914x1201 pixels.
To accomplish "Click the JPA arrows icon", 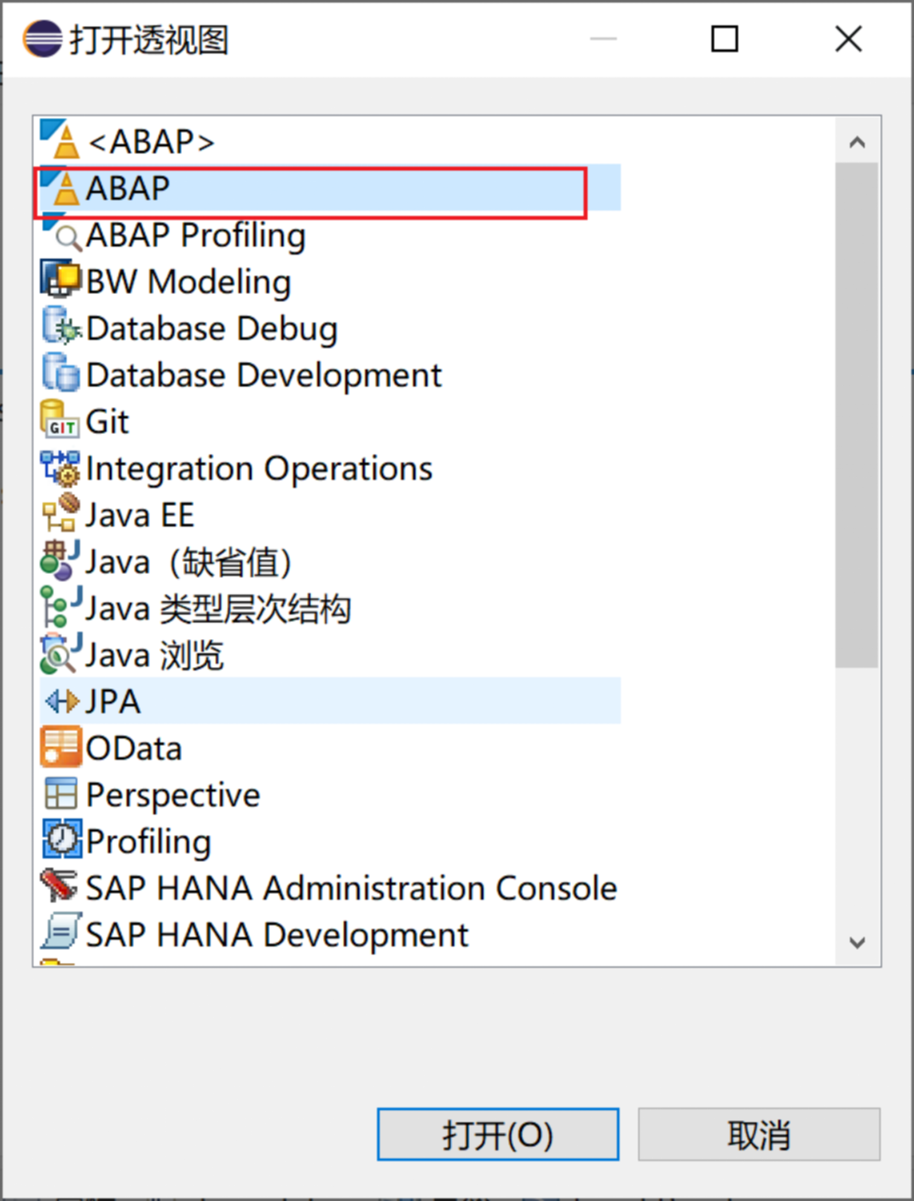I will [x=62, y=701].
